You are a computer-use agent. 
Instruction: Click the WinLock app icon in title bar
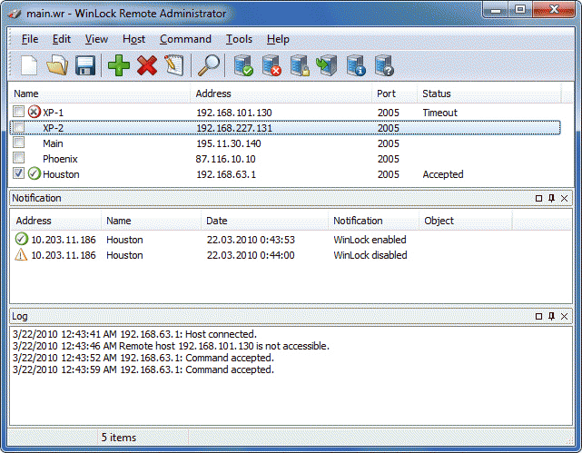15,14
